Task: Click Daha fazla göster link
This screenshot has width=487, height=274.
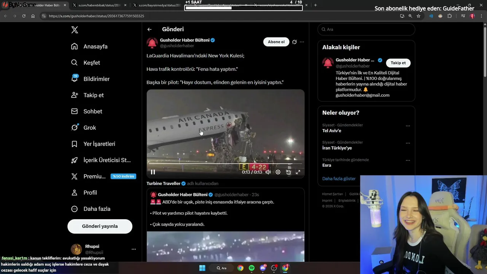Action: coord(339,178)
